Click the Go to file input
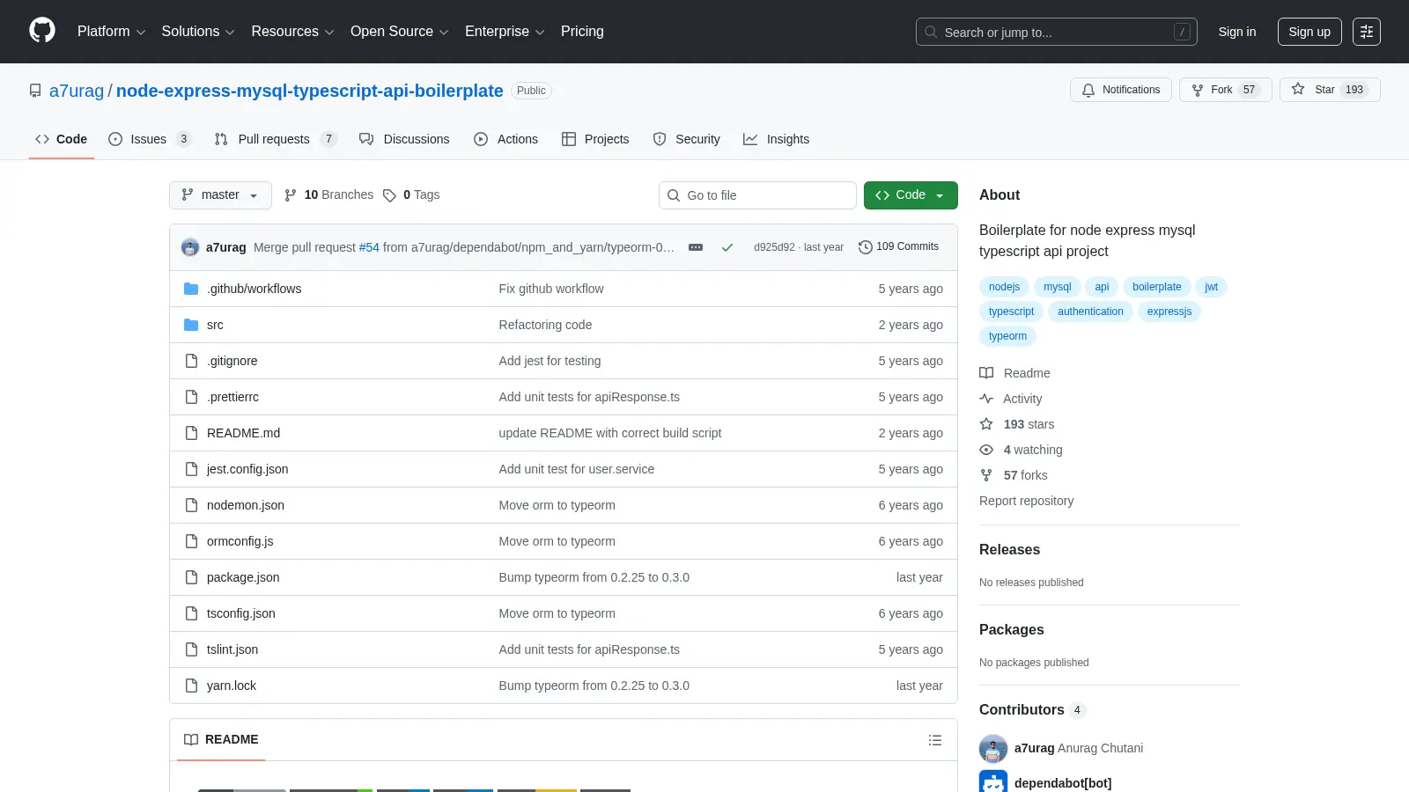The image size is (1409, 792). [x=757, y=195]
